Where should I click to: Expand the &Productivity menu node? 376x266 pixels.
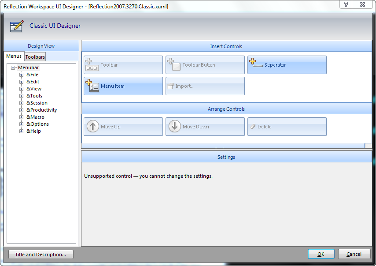click(x=21, y=110)
